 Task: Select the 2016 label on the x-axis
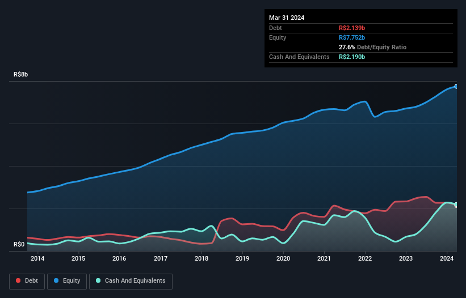tap(119, 259)
